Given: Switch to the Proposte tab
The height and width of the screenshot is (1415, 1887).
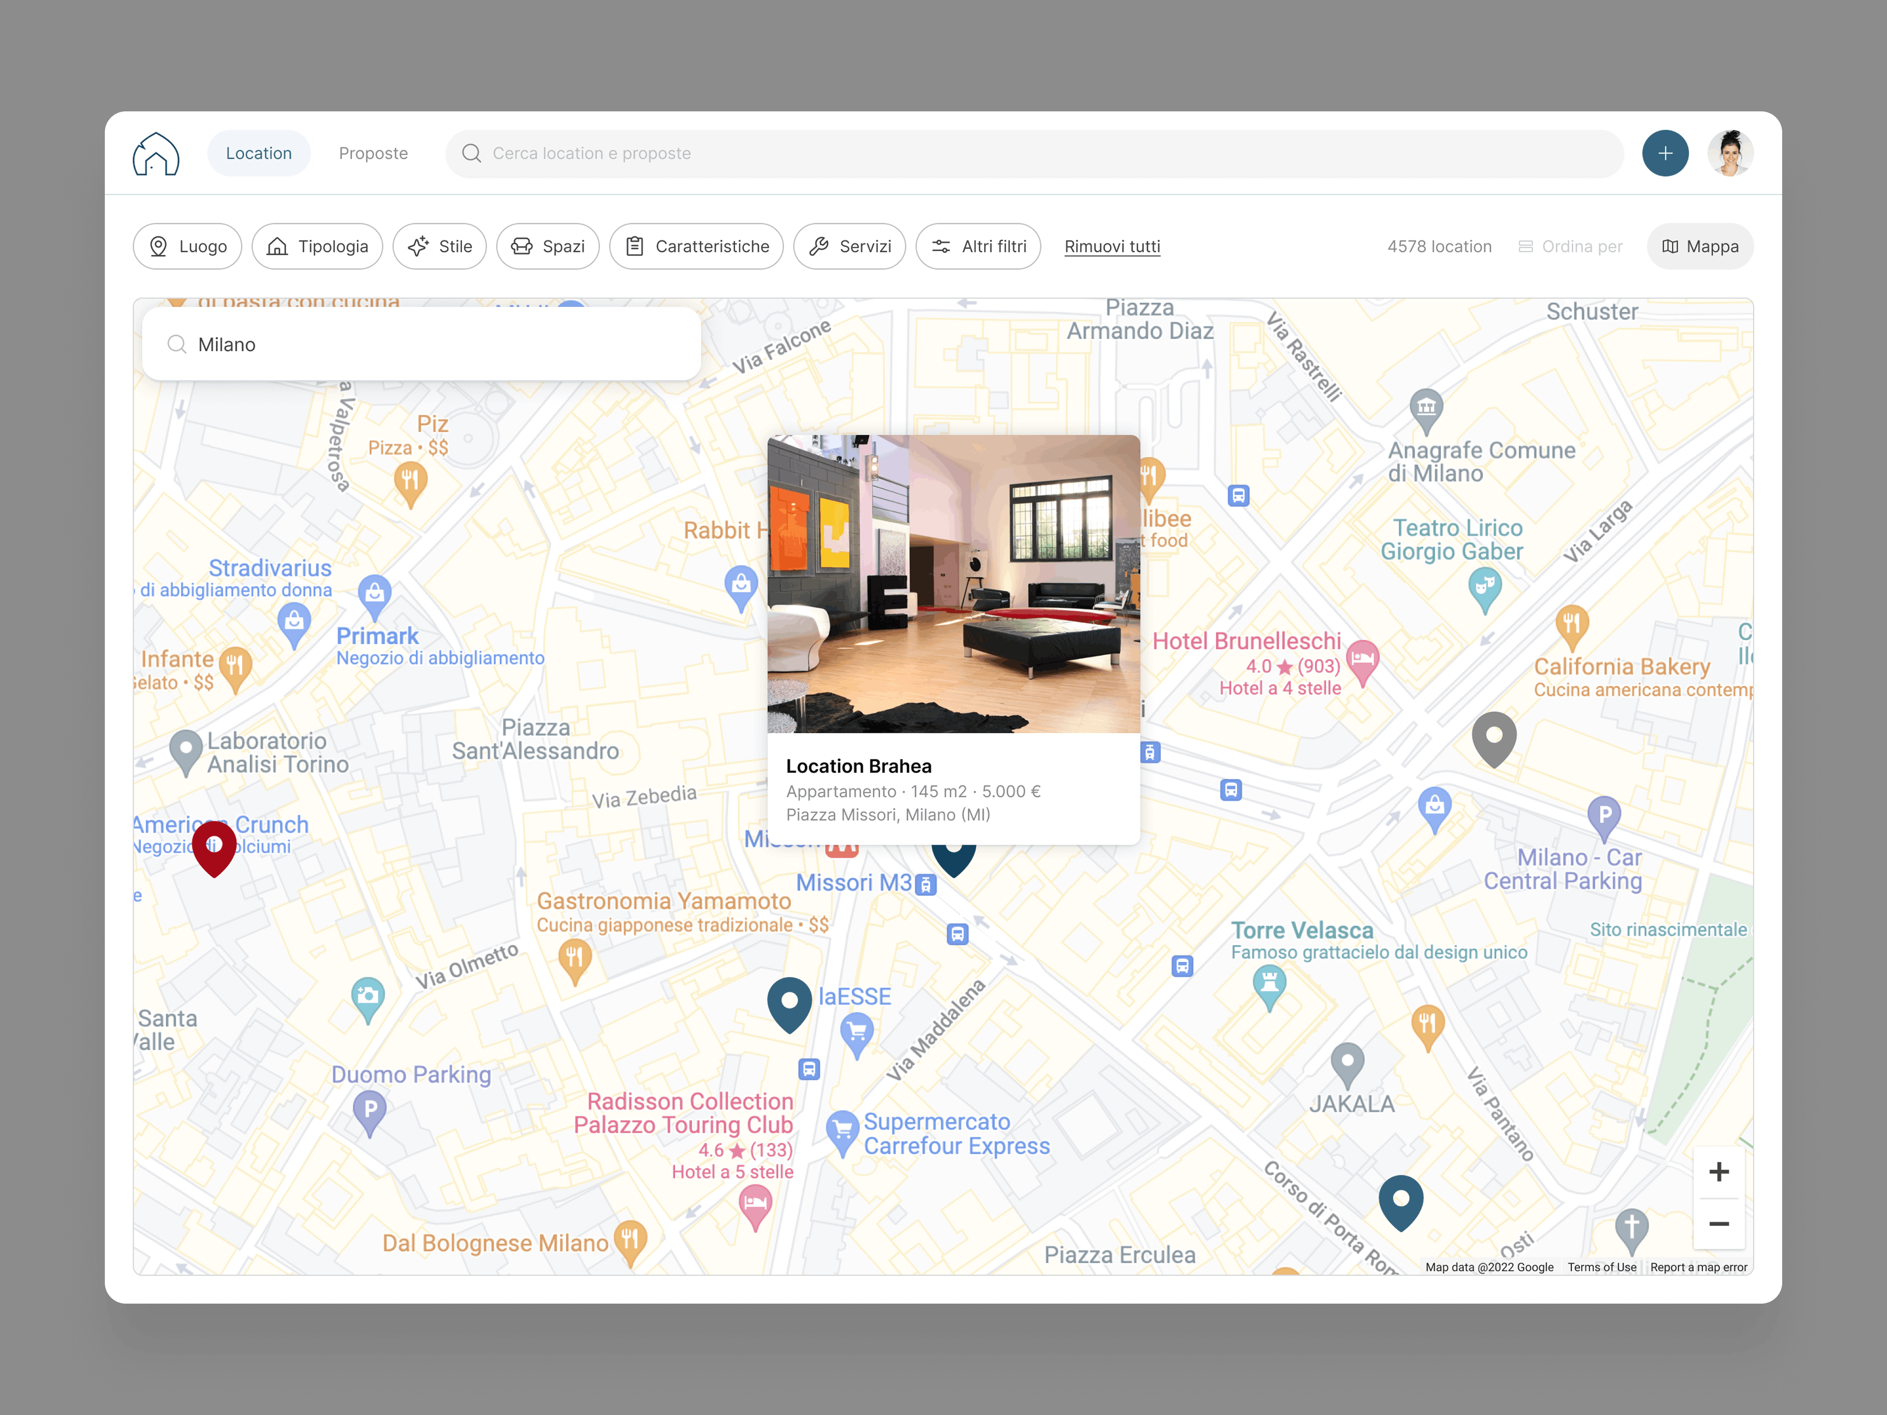Looking at the screenshot, I should pos(373,153).
